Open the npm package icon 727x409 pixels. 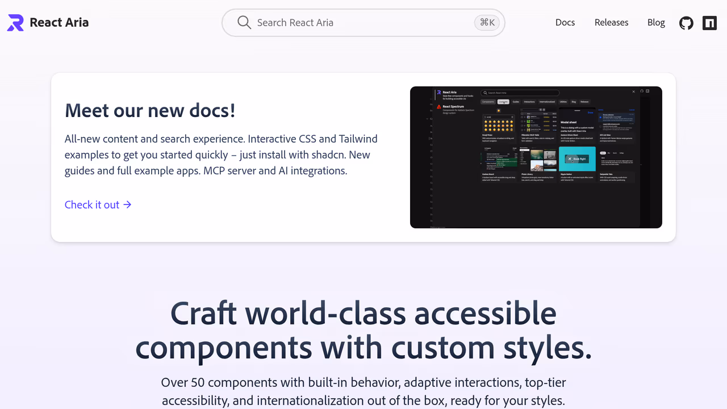[x=709, y=23]
